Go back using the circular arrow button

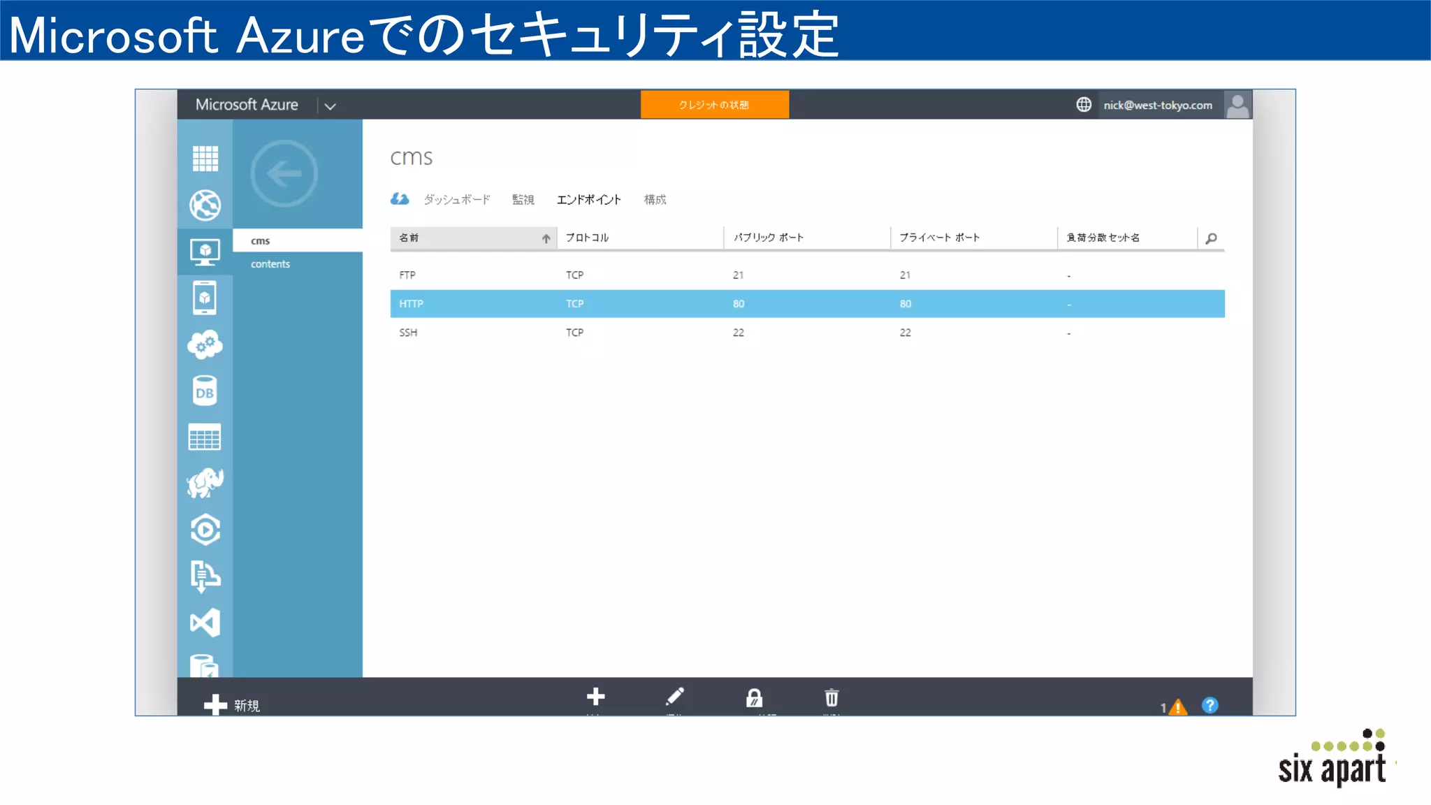(284, 173)
